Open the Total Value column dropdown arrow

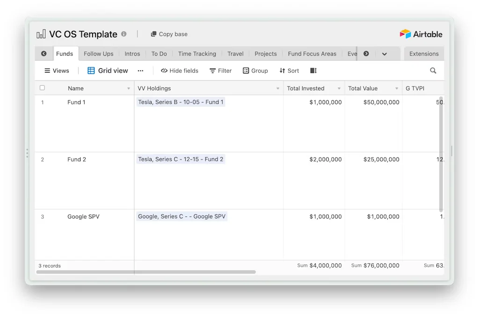(397, 88)
